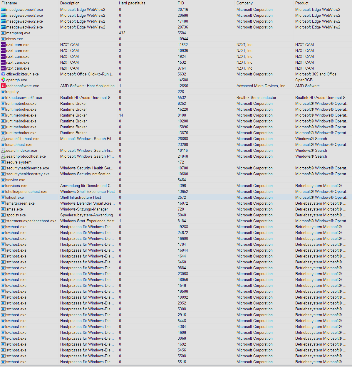
Task: Select the msmpeng.exe filename
Action: point(18,33)
